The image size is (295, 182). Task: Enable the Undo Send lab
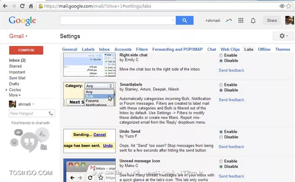221,132
